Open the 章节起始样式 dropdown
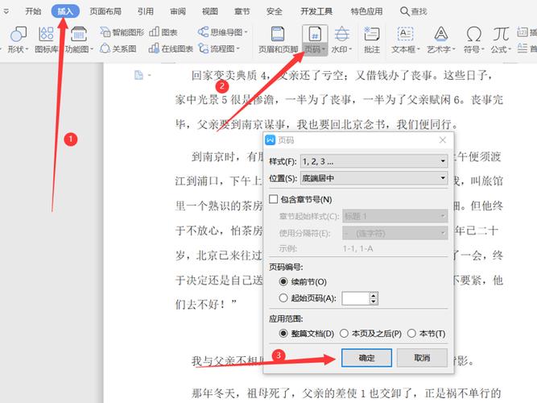This screenshot has height=403, width=537. point(394,216)
